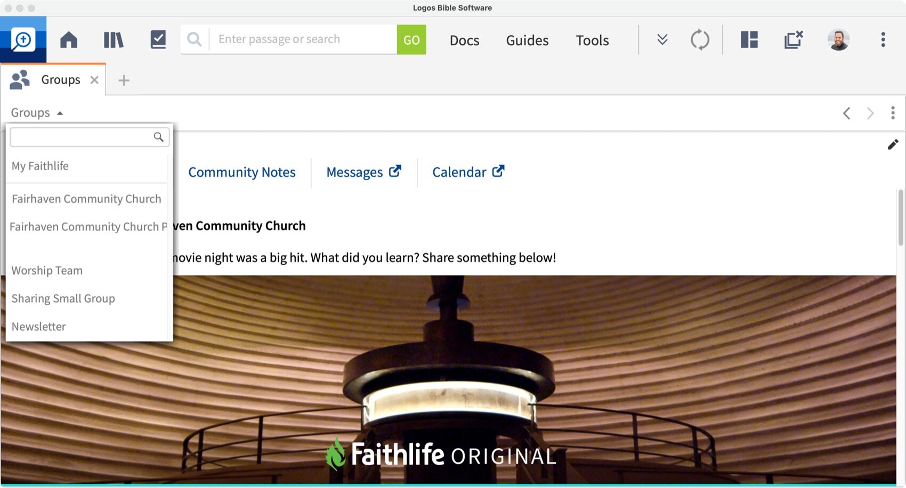Go back with the left chevron
906x488 pixels.
(x=846, y=113)
